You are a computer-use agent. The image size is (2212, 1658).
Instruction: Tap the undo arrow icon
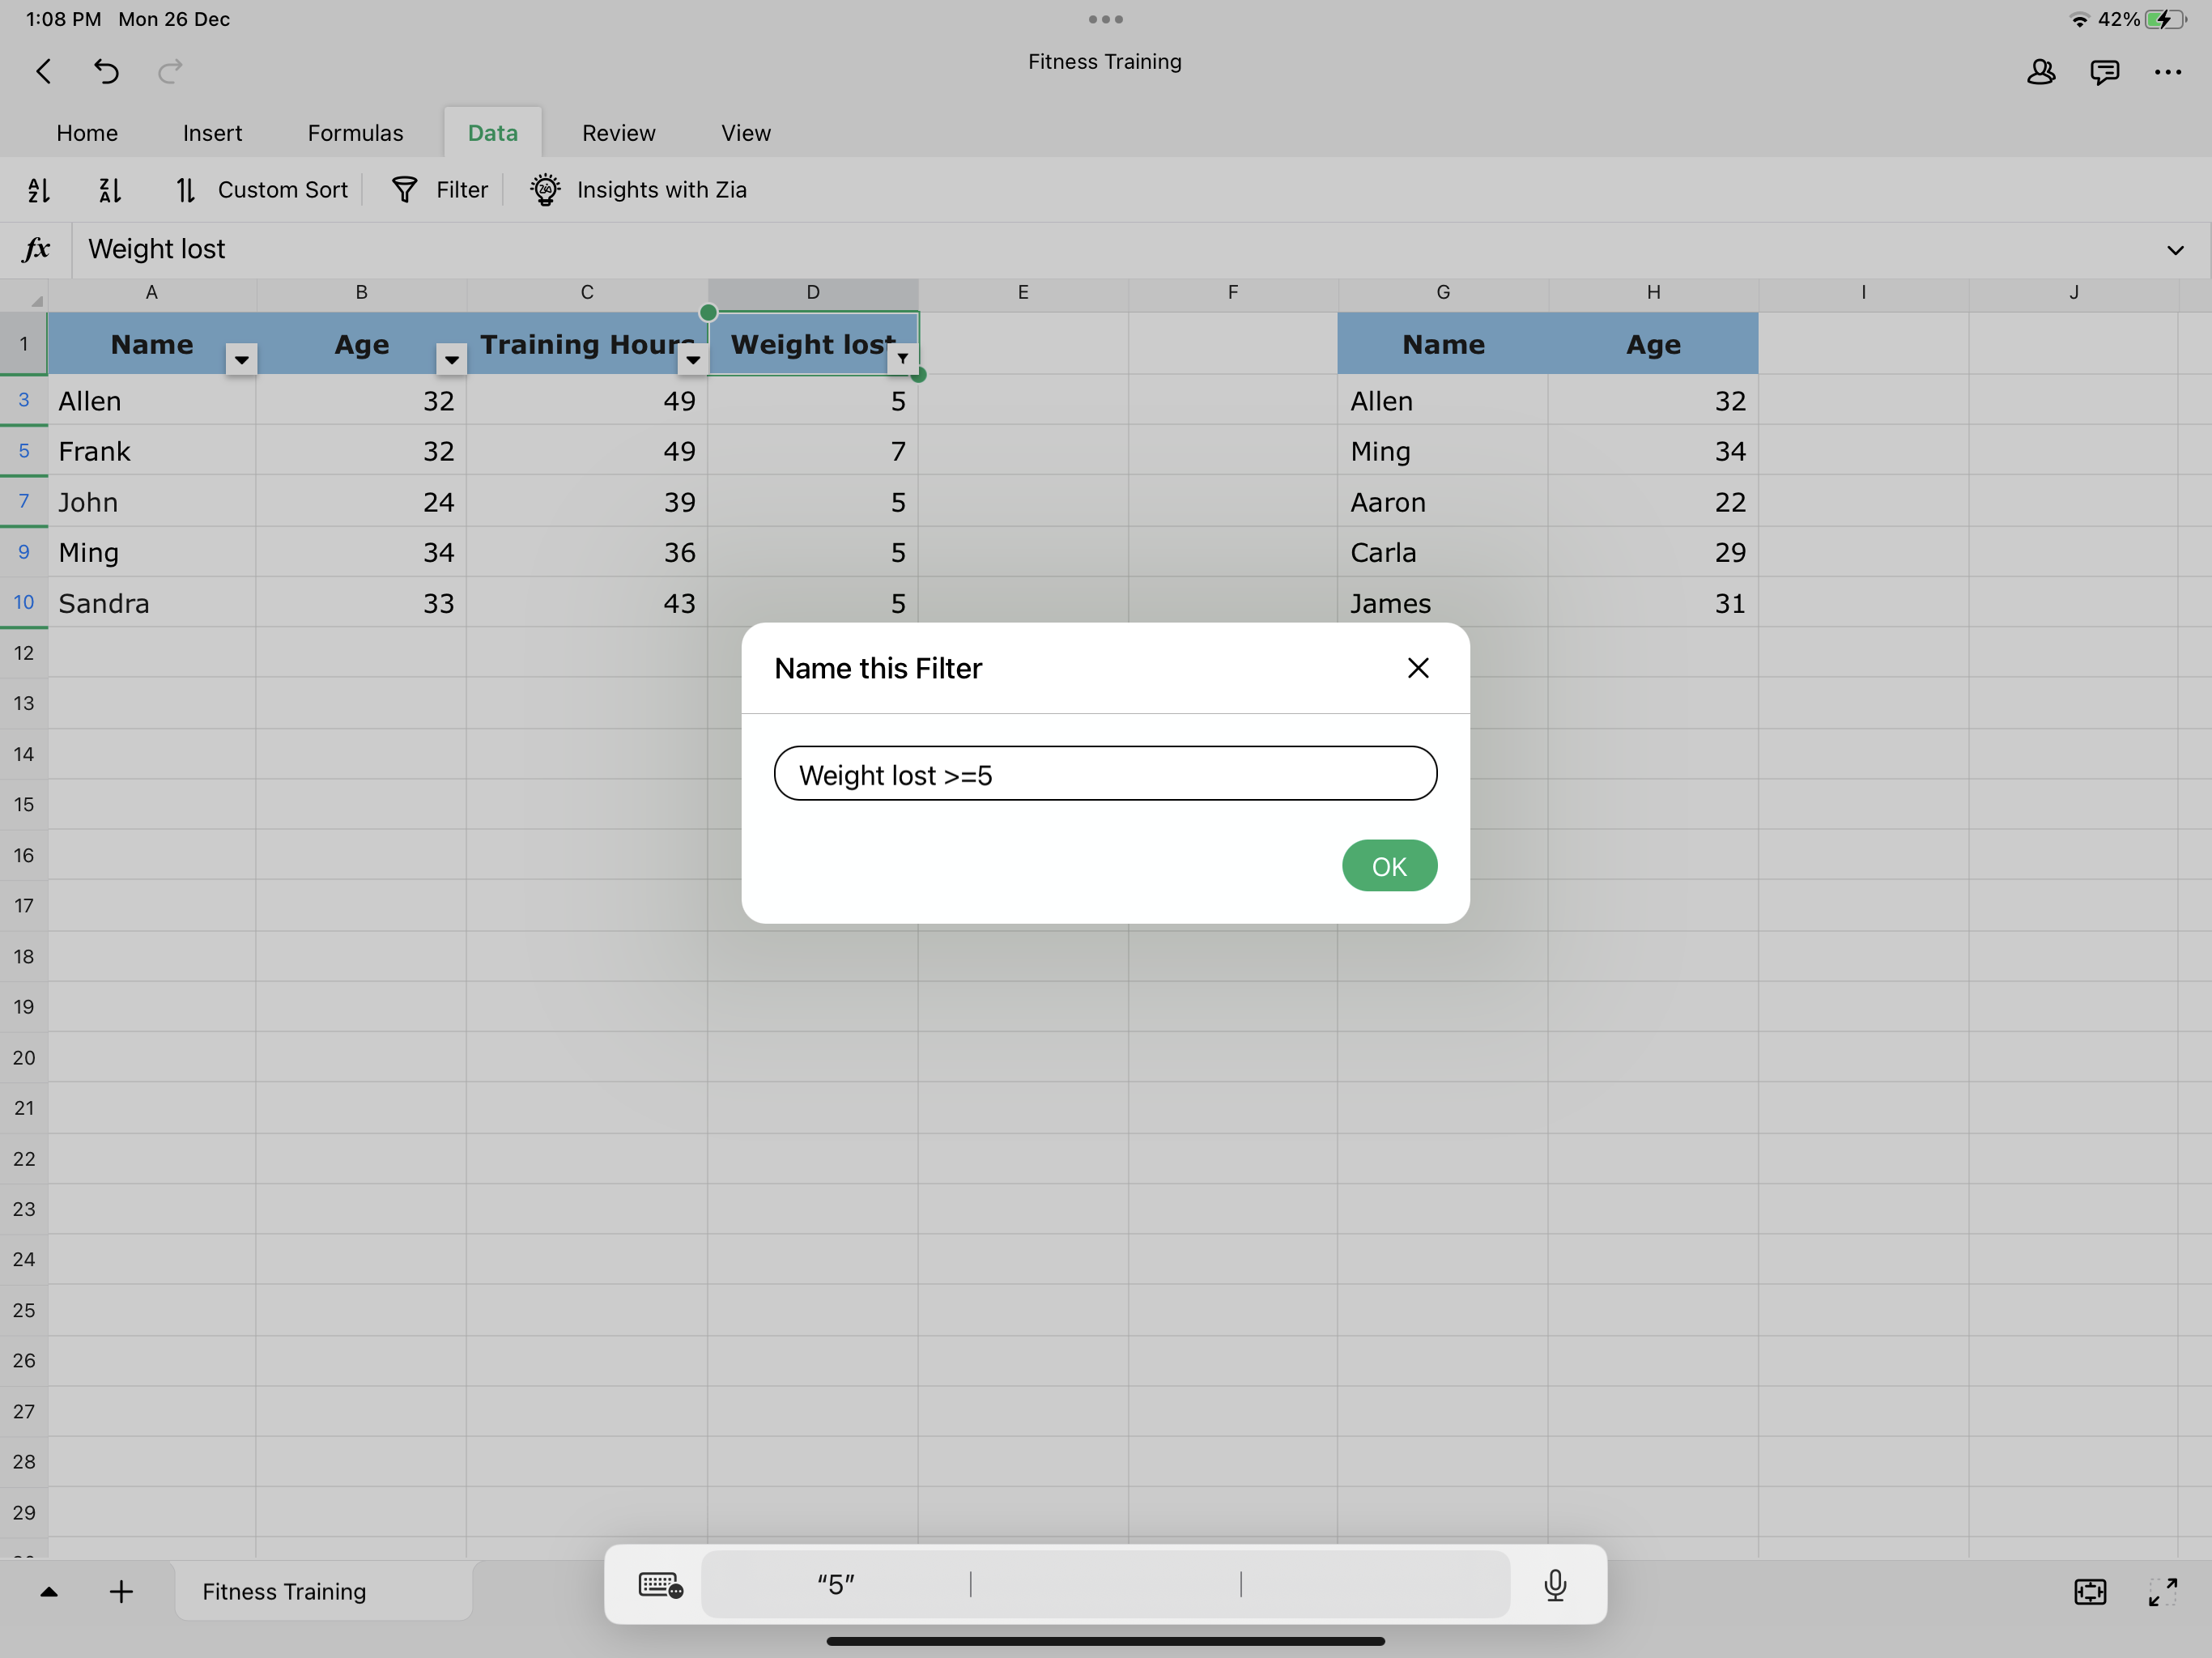point(106,71)
